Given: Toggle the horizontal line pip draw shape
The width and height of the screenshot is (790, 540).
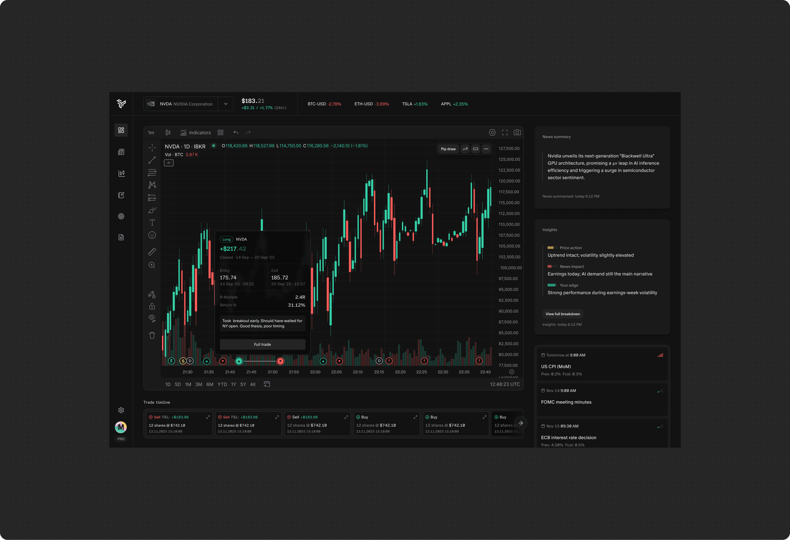Looking at the screenshot, I should coord(486,149).
